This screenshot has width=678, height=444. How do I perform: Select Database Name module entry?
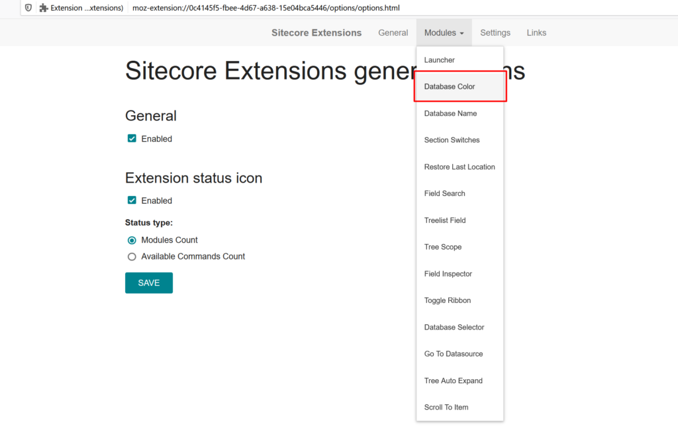(x=460, y=113)
